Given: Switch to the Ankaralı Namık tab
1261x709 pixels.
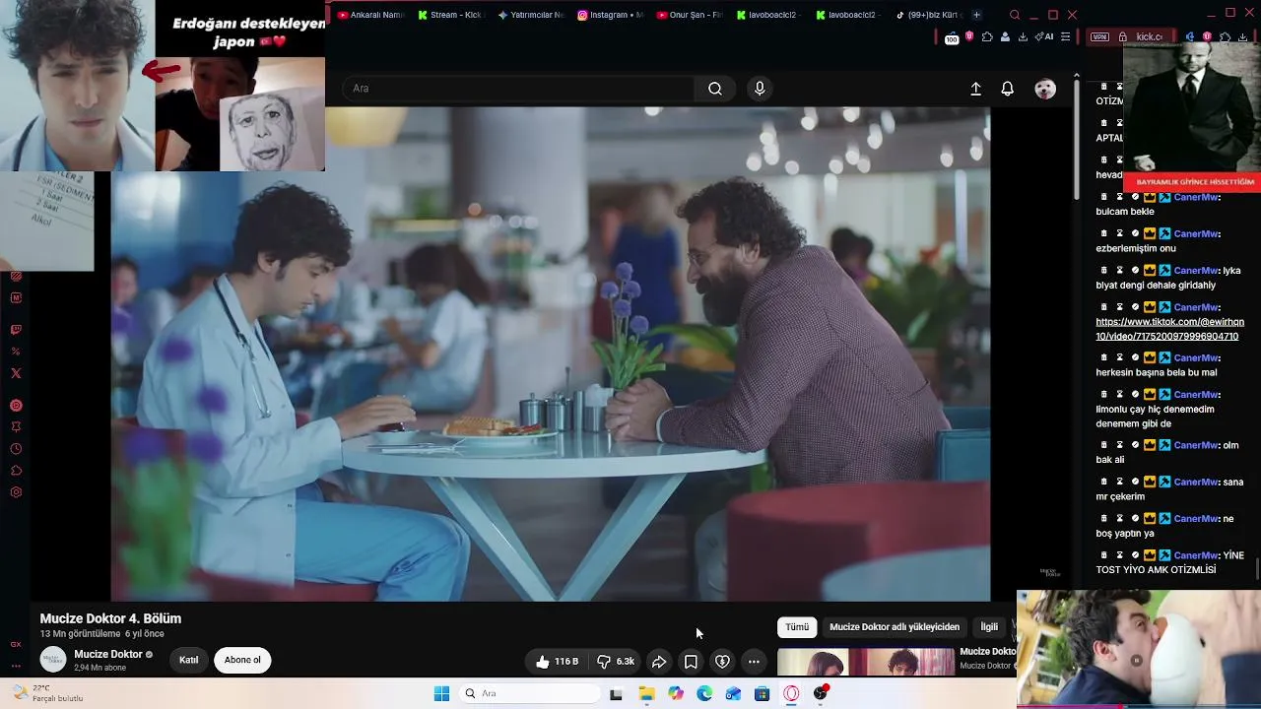Looking at the screenshot, I should point(371,15).
